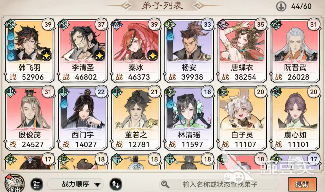Open disciple 杨安's card

[x=189, y=51]
